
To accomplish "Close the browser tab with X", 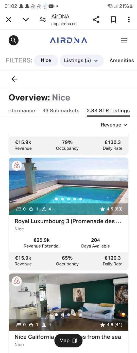I will (9, 20).
